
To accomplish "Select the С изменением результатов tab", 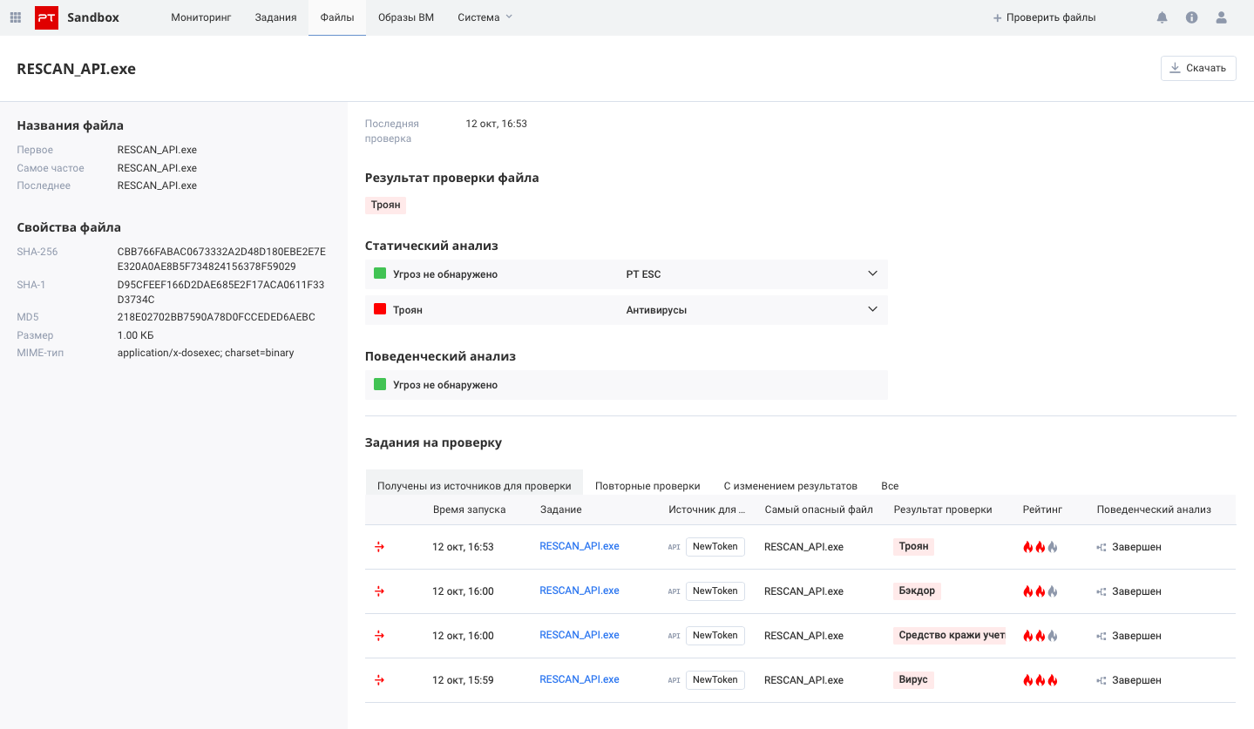I will (x=790, y=486).
